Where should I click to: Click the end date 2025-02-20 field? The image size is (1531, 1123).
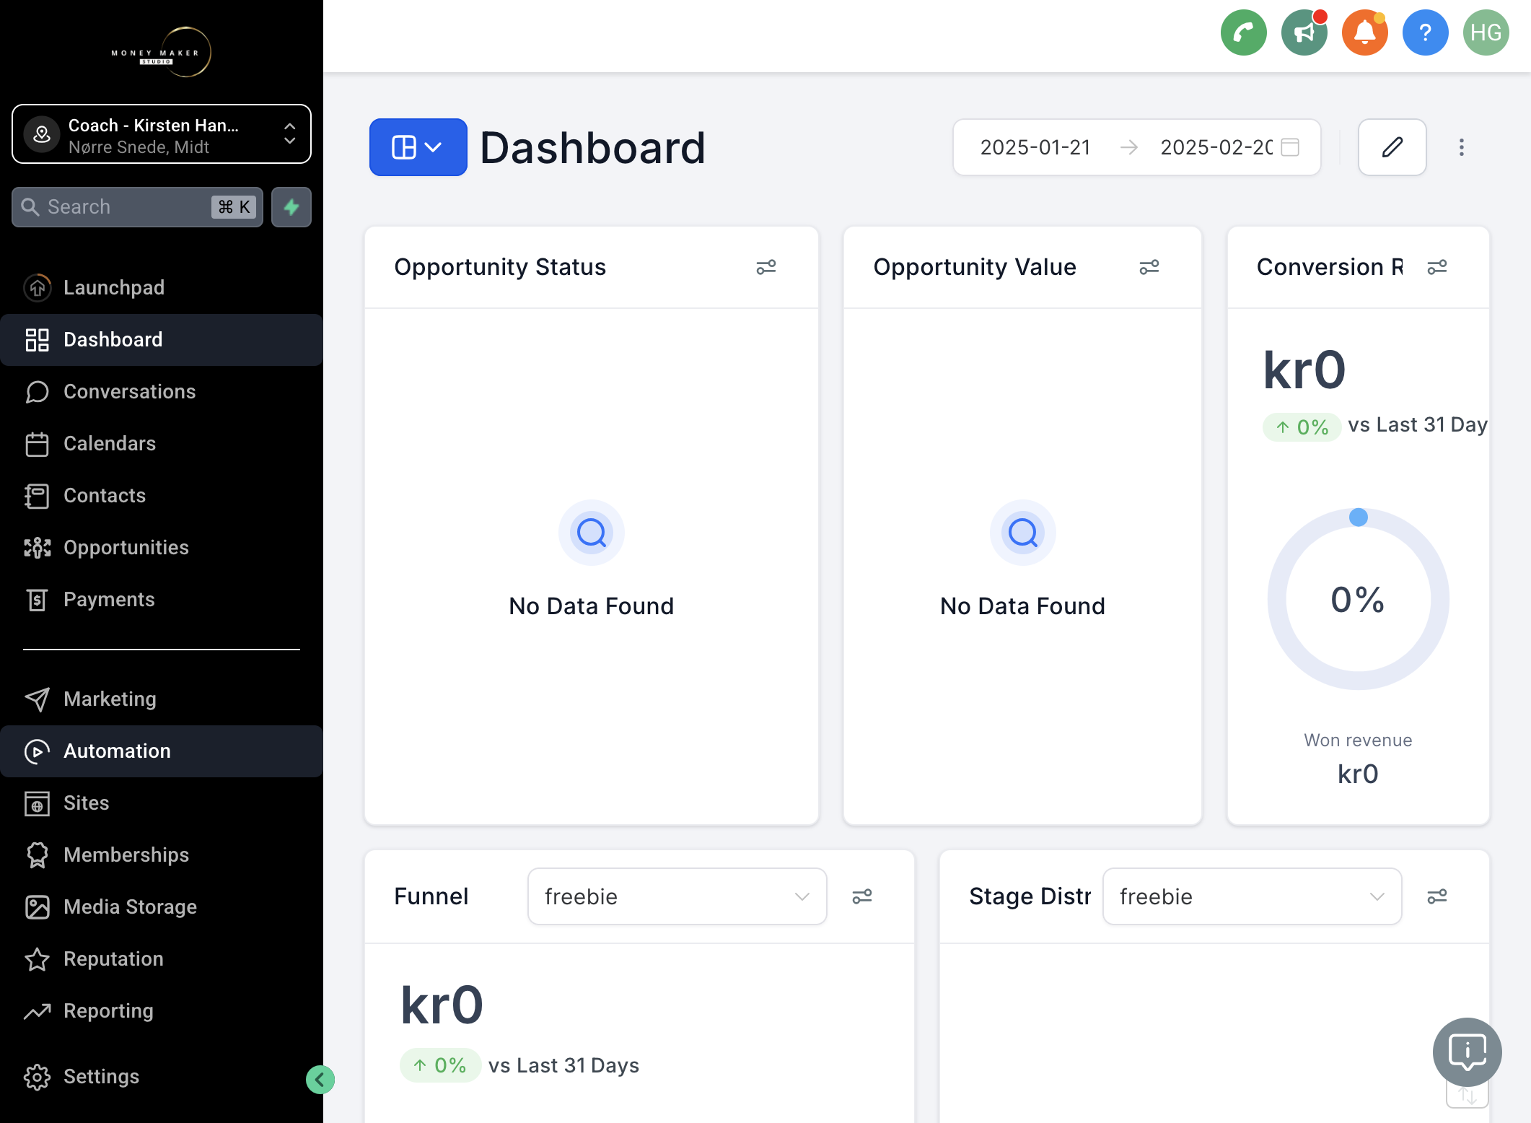click(x=1216, y=147)
